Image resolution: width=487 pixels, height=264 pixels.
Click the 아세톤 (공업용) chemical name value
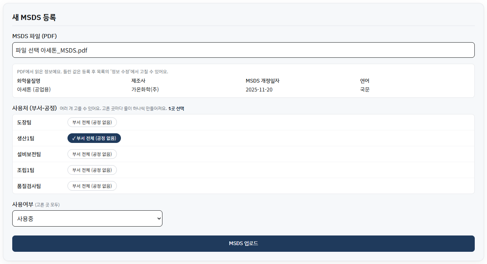34,90
